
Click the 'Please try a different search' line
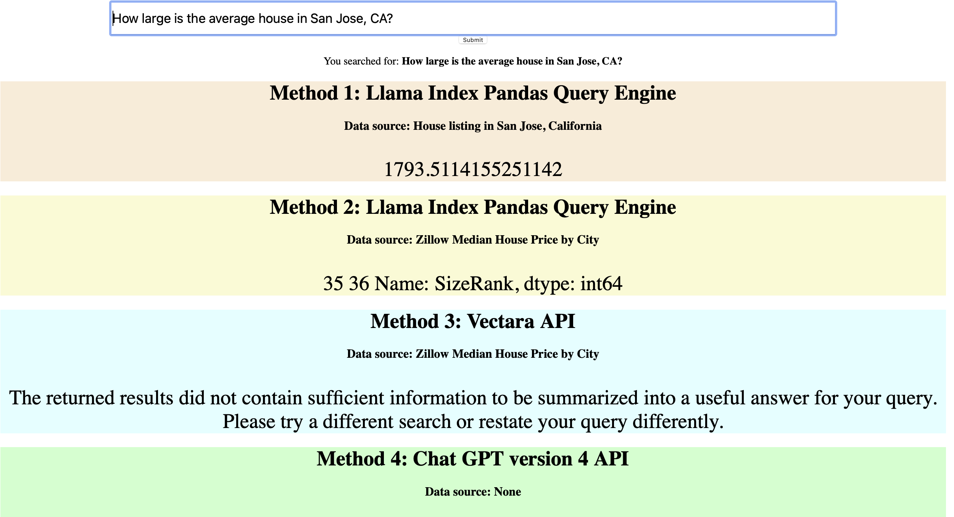[473, 422]
